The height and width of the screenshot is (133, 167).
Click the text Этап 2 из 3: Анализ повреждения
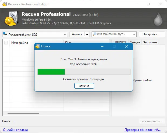(83, 59)
